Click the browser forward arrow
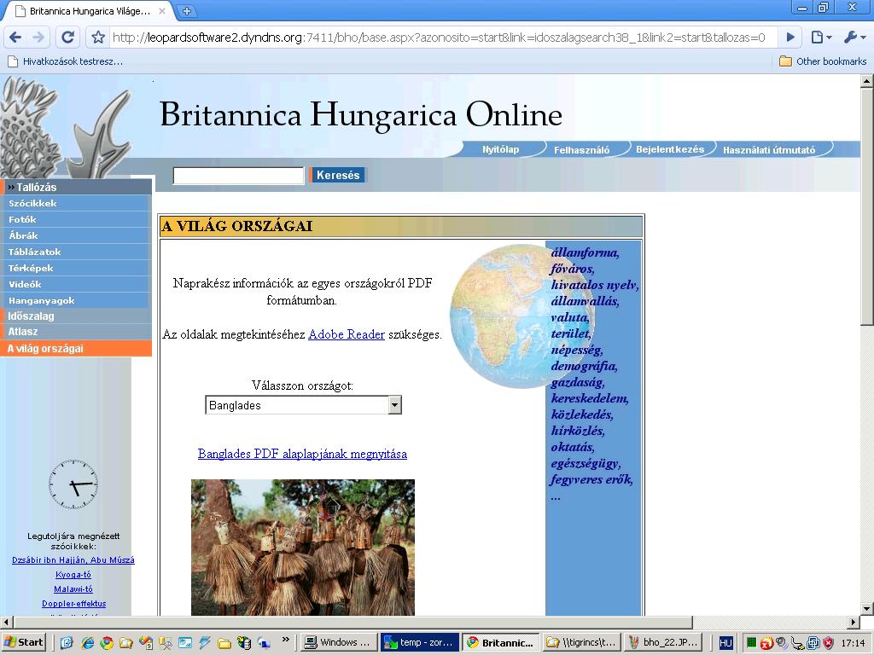 (x=38, y=38)
